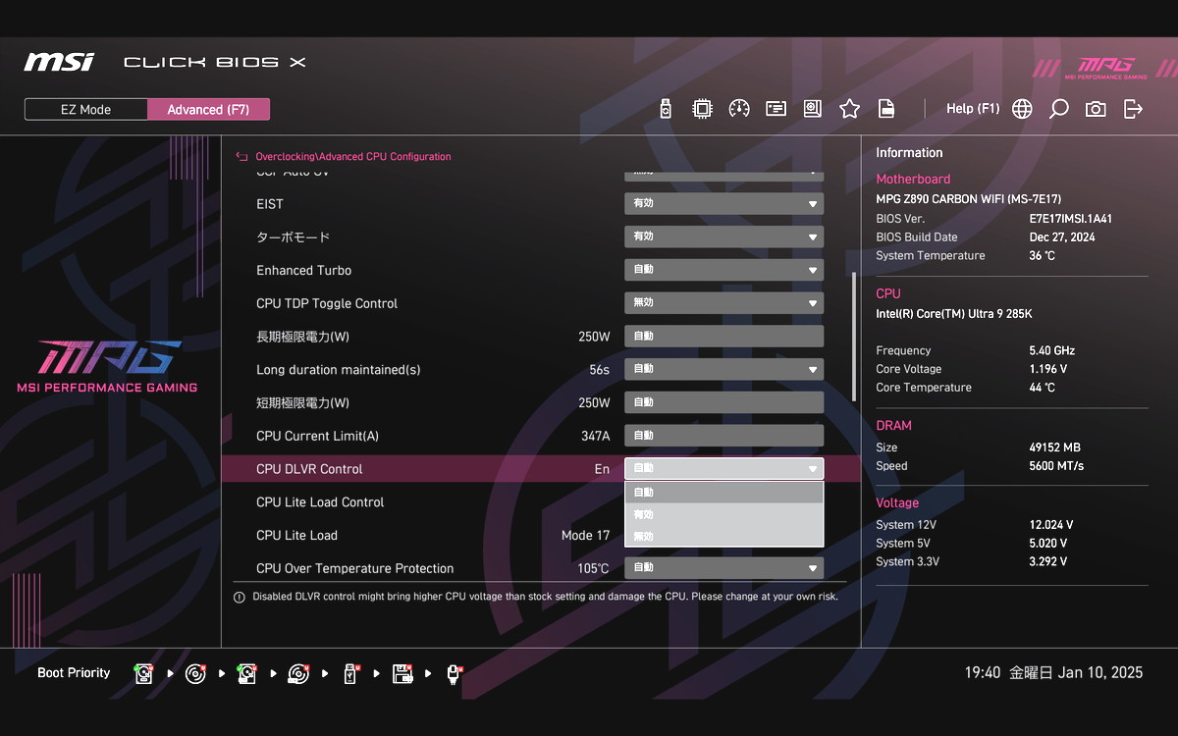Screen dimensions: 1178x736
Task: Open the CPU chip info icon
Action: click(x=702, y=109)
